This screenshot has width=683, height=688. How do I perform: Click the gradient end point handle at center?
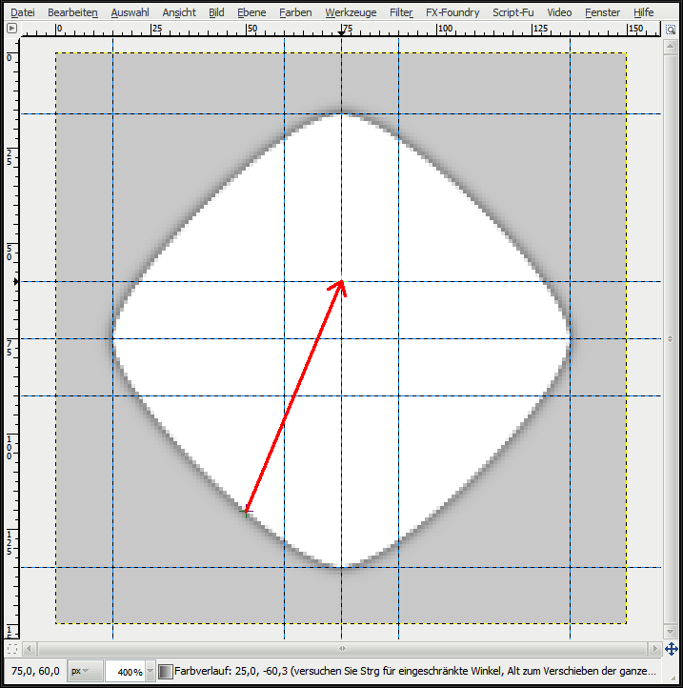342,281
